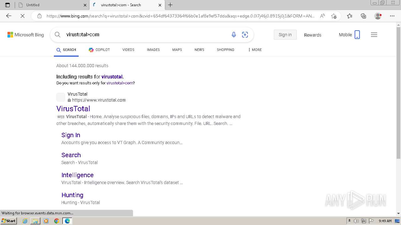This screenshot has height=225, width=401.
Task: View site information lock icon
Action: coord(39,16)
